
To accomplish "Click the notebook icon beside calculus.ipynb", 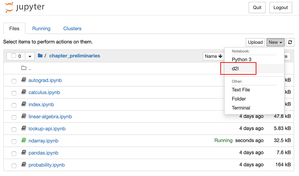I will 24,92.
